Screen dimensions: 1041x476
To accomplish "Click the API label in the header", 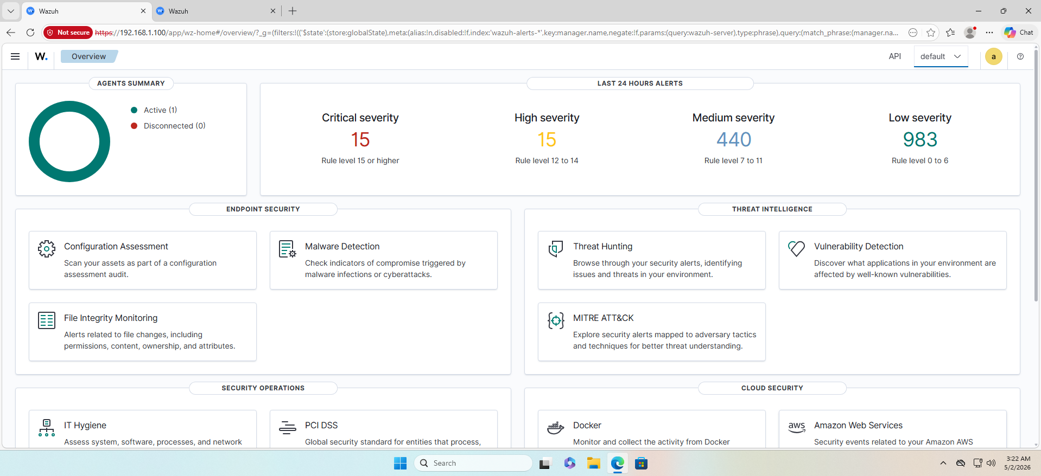I will tap(895, 56).
